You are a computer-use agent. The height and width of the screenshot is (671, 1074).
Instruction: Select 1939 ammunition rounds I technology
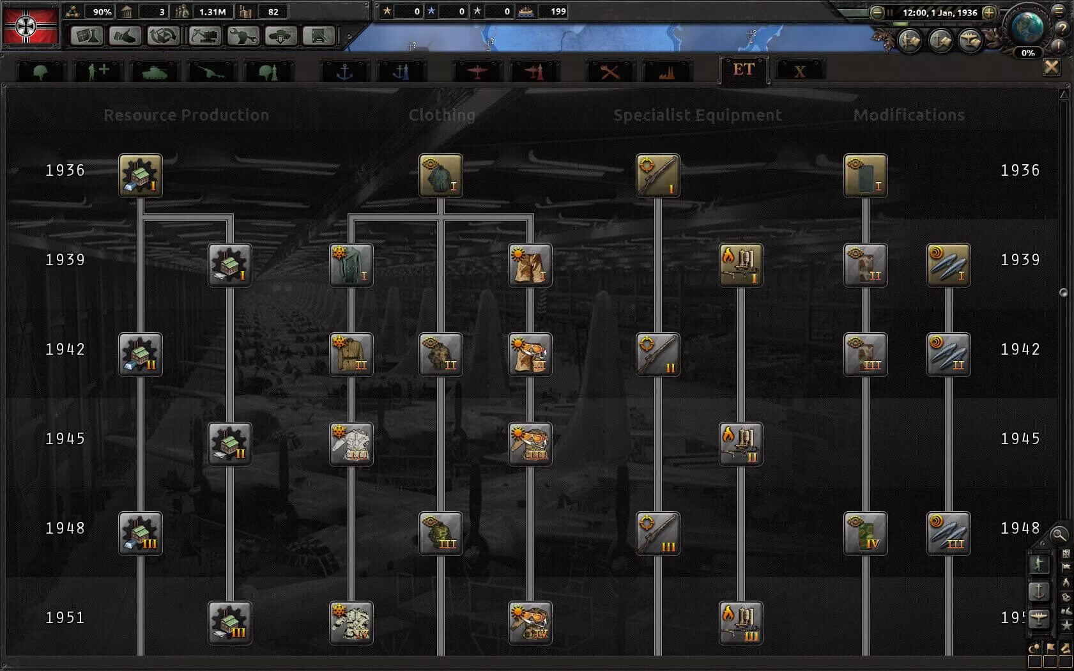click(x=949, y=265)
